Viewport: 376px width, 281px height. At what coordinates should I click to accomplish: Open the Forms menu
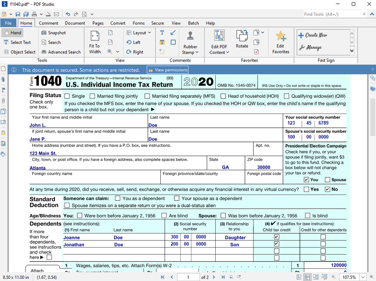click(x=139, y=23)
